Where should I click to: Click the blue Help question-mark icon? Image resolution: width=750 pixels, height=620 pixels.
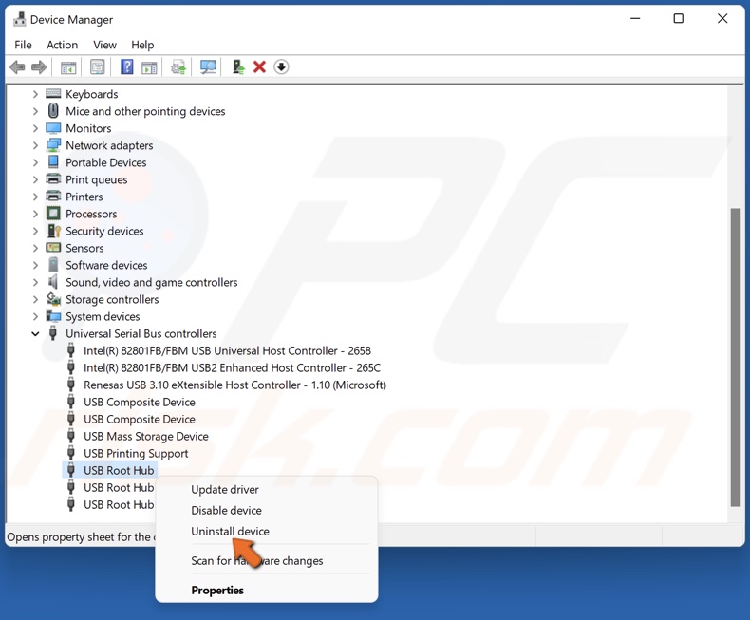127,67
